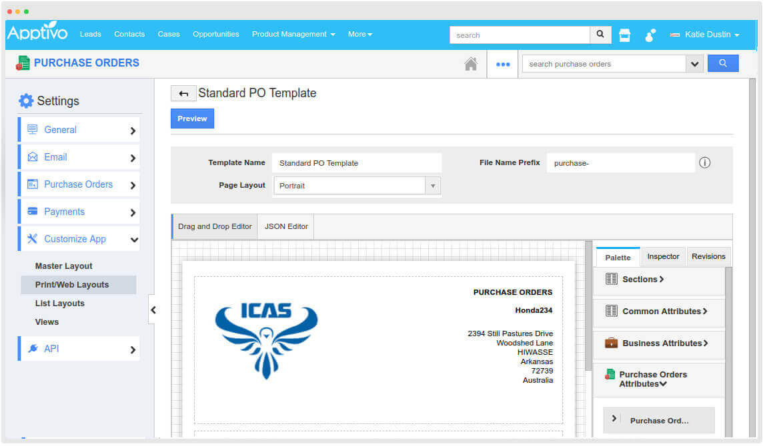Expand the More menu in the navigation bar
Screen dimensions: 767x446
click(x=360, y=34)
